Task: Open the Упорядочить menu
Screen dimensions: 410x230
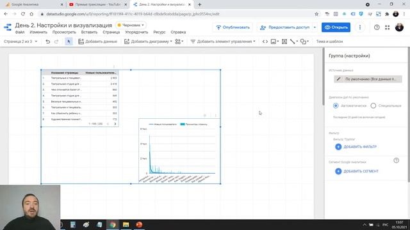Action: click(136, 32)
